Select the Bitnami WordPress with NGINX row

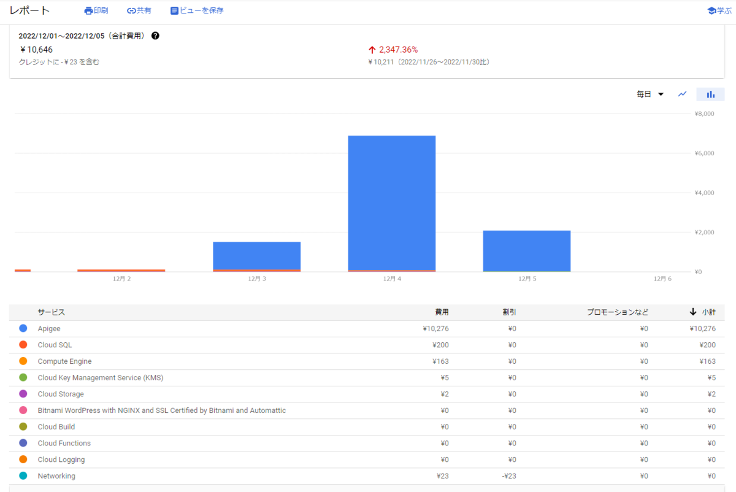(367, 410)
